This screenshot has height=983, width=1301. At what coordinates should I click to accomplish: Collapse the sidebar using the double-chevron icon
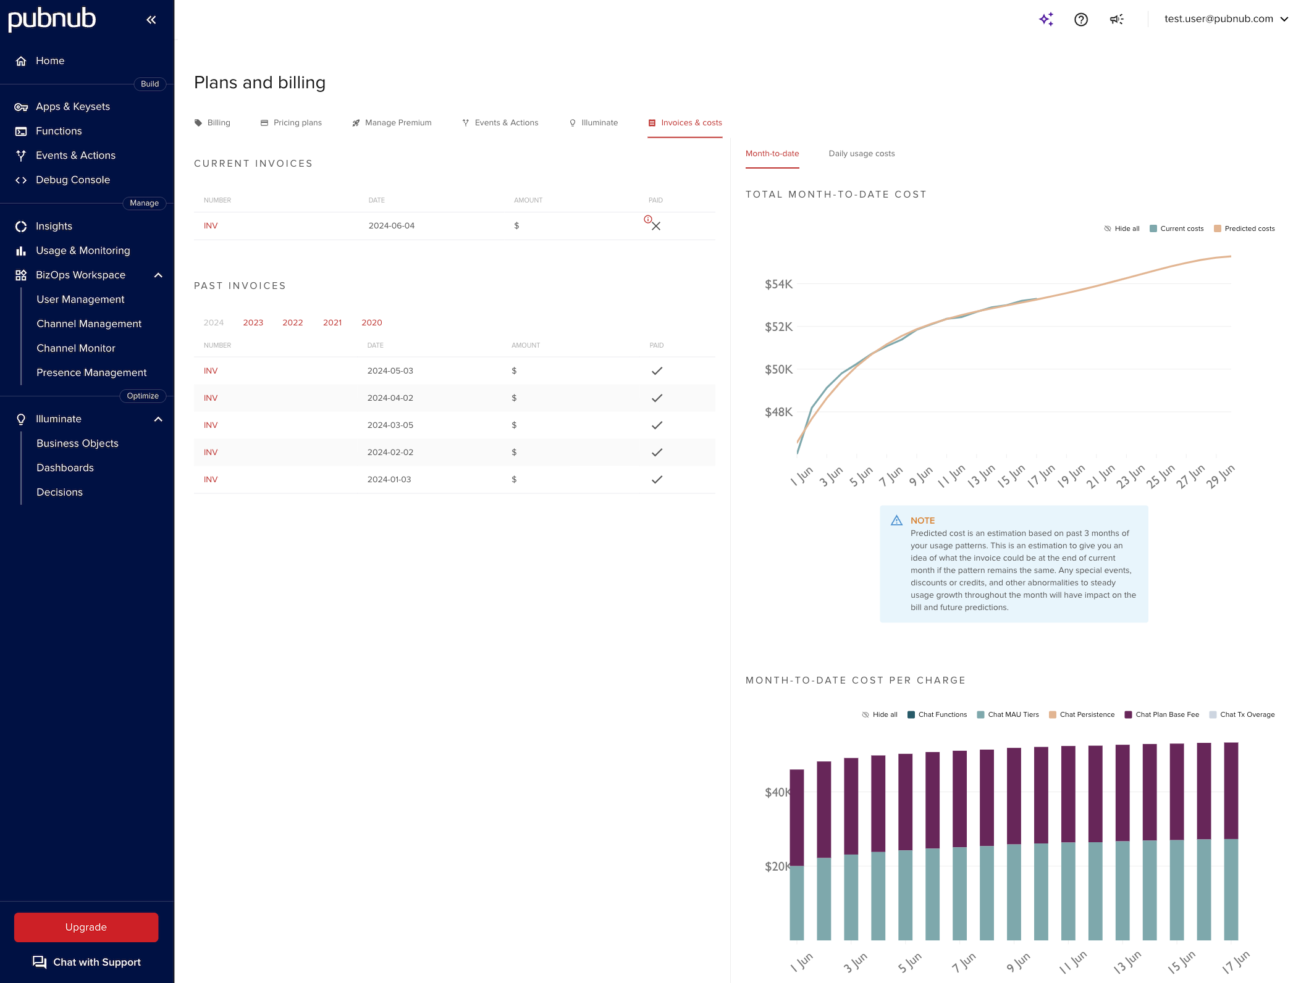(x=151, y=19)
